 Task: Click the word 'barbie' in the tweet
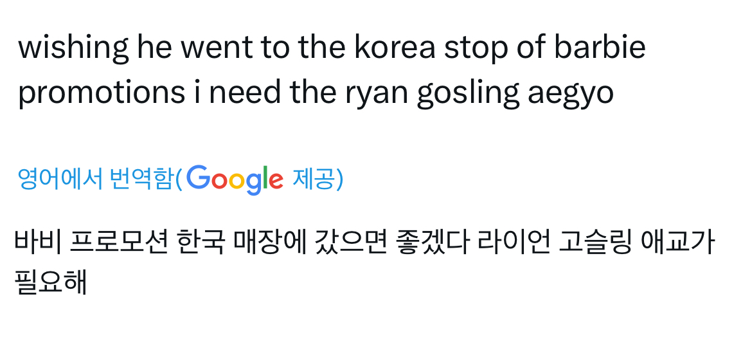(x=600, y=47)
